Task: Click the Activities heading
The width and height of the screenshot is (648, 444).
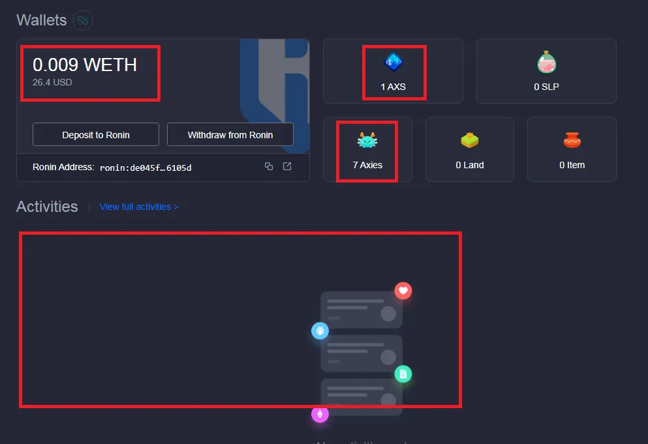Action: click(47, 207)
